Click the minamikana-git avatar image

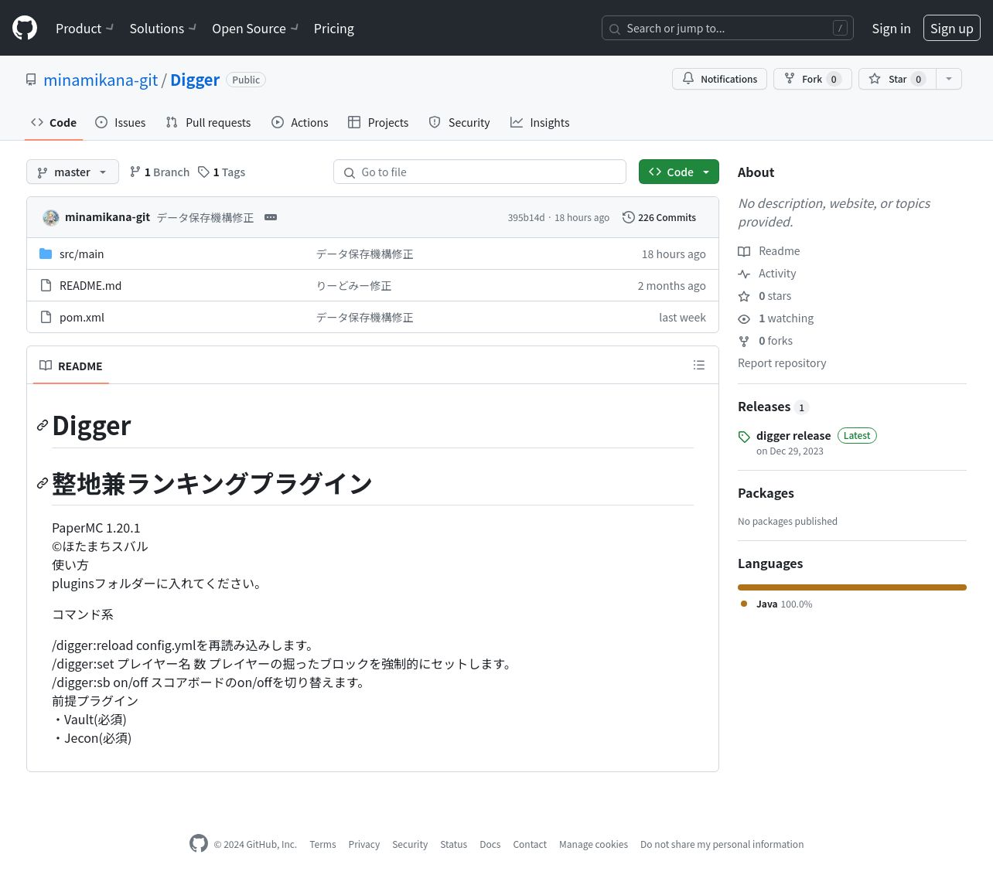[51, 217]
